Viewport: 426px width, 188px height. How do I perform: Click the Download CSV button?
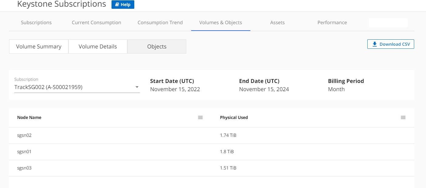[x=391, y=44]
